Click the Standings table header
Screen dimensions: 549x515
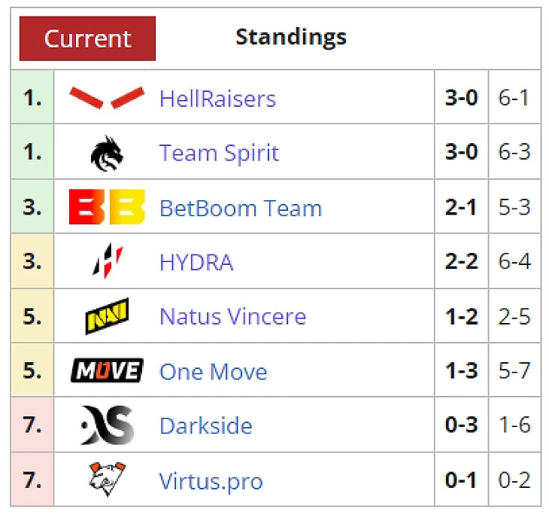pyautogui.click(x=290, y=37)
